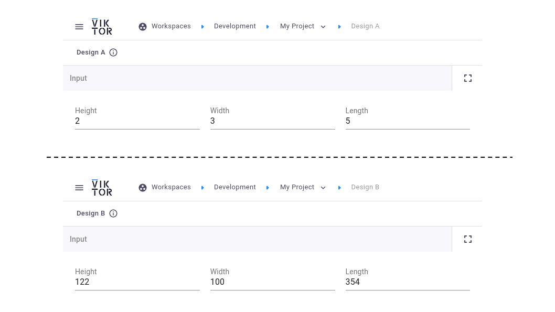Select the Input header in Design A
Image resolution: width=555 pixels, height=312 pixels.
tap(79, 78)
